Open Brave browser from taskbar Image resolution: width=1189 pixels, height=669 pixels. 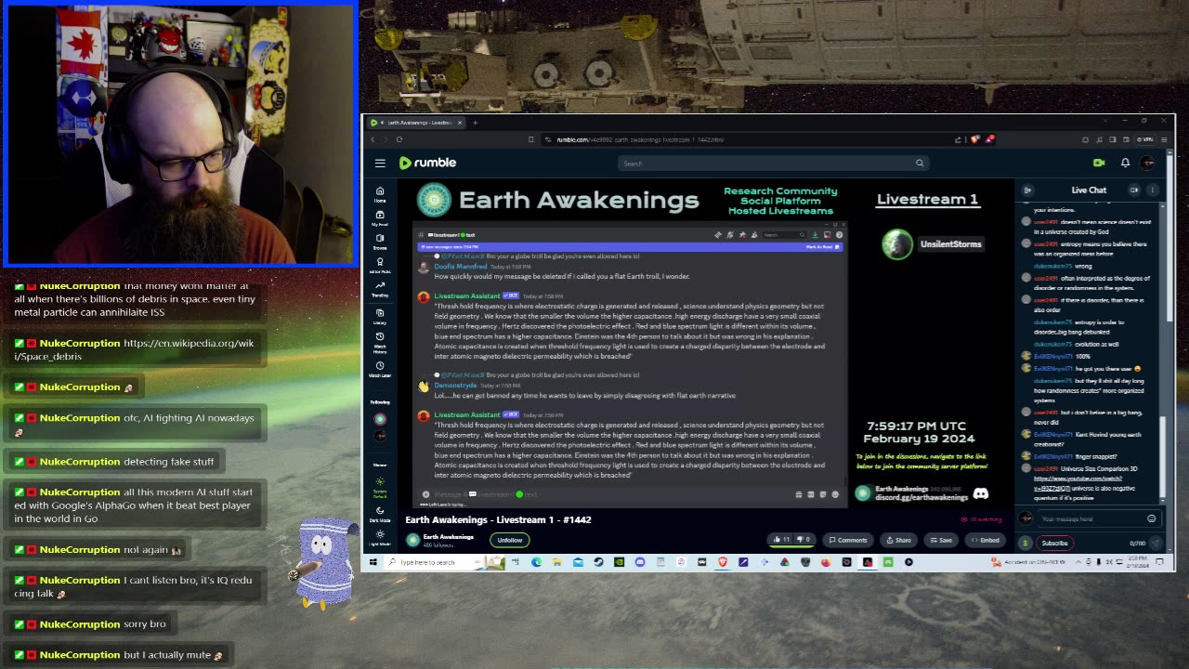point(723,562)
